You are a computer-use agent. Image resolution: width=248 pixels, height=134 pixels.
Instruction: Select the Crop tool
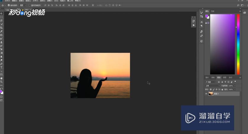[1, 28]
